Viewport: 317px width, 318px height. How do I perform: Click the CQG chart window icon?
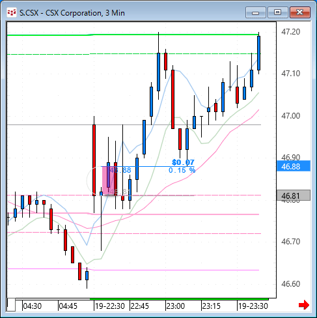12,13
